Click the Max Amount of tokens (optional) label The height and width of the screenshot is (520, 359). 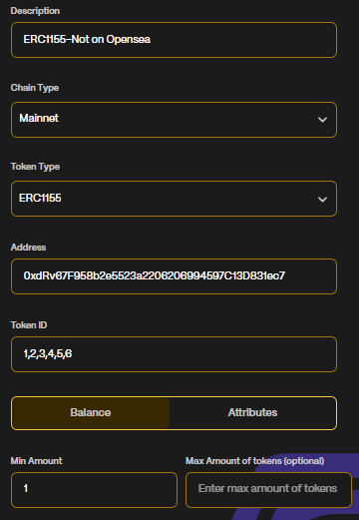(x=255, y=461)
